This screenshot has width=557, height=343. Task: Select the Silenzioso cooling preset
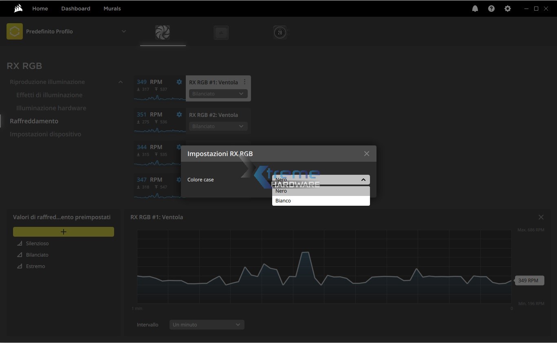click(37, 244)
